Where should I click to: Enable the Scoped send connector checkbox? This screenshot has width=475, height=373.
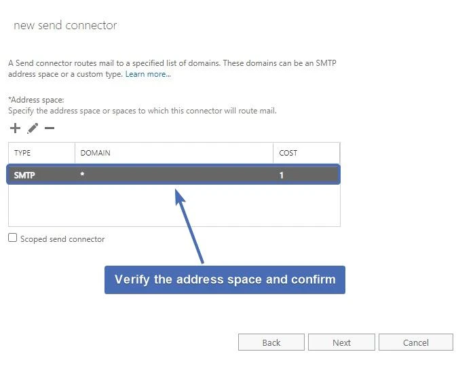[13, 238]
